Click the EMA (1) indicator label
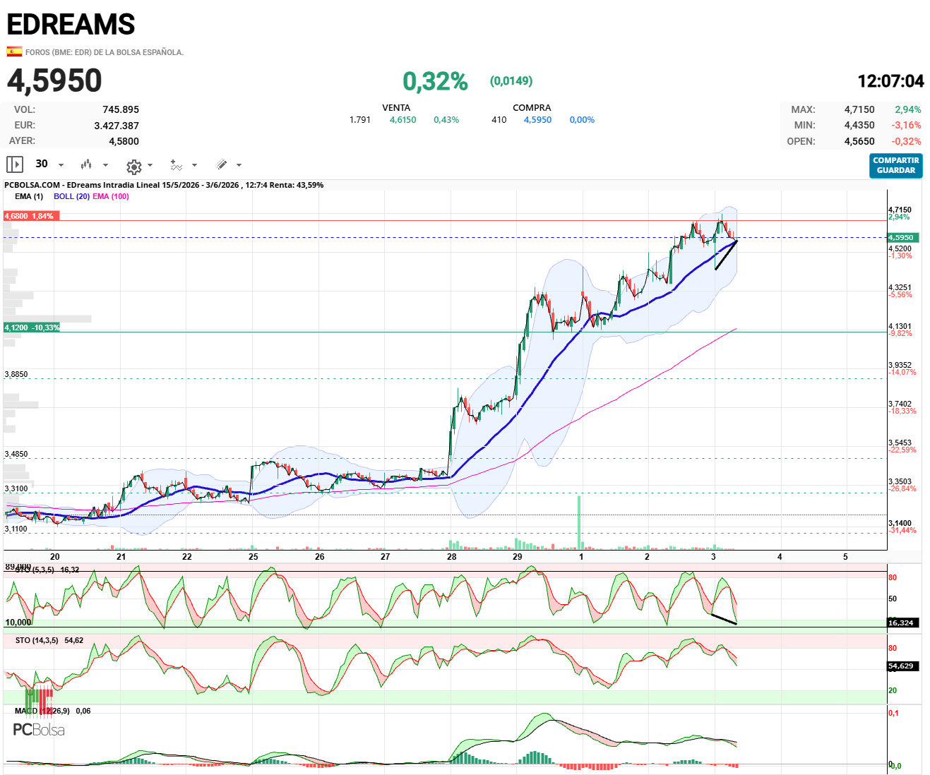Image resolution: width=930 pixels, height=775 pixels. (x=29, y=196)
